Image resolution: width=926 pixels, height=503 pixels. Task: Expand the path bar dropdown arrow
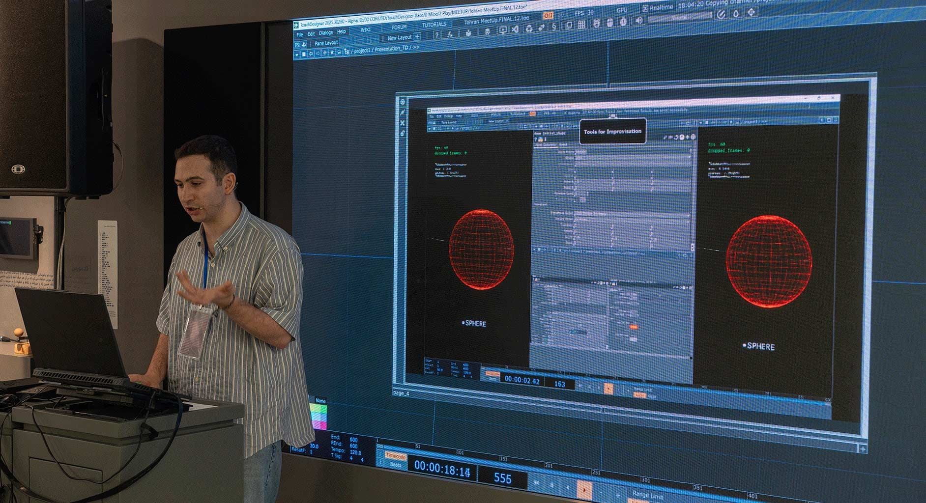coord(297,55)
